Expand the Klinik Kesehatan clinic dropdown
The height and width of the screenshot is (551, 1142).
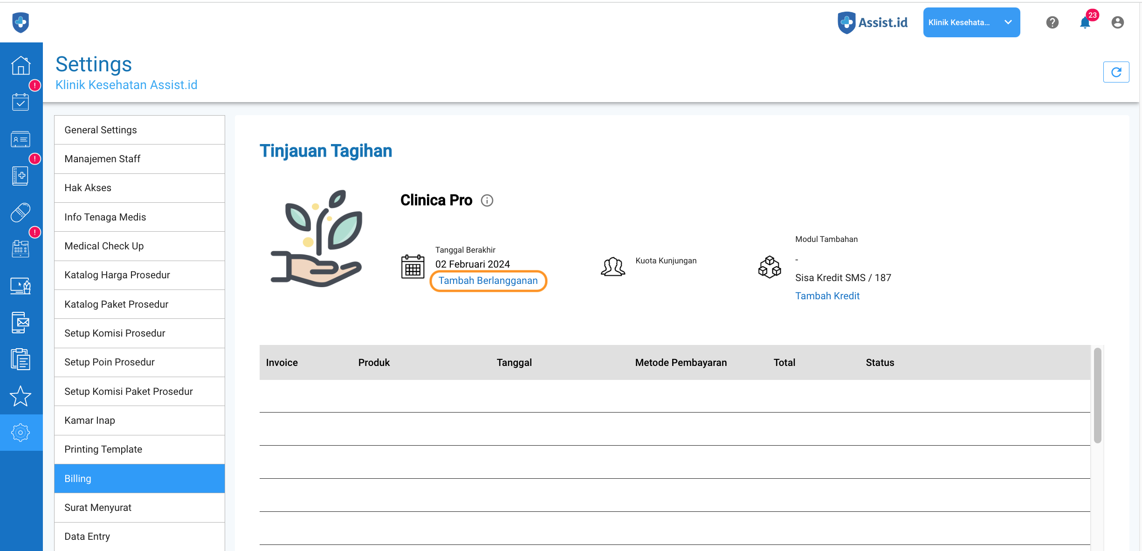tap(971, 22)
